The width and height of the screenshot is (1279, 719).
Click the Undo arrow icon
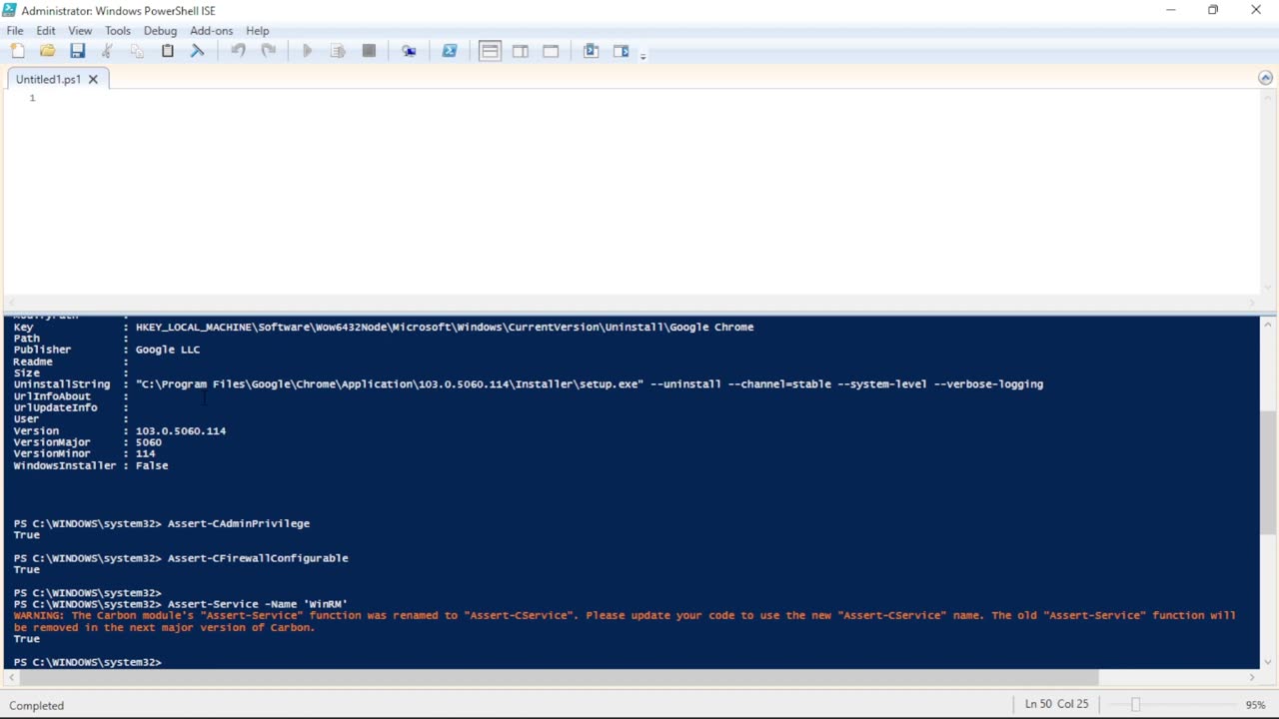(238, 51)
